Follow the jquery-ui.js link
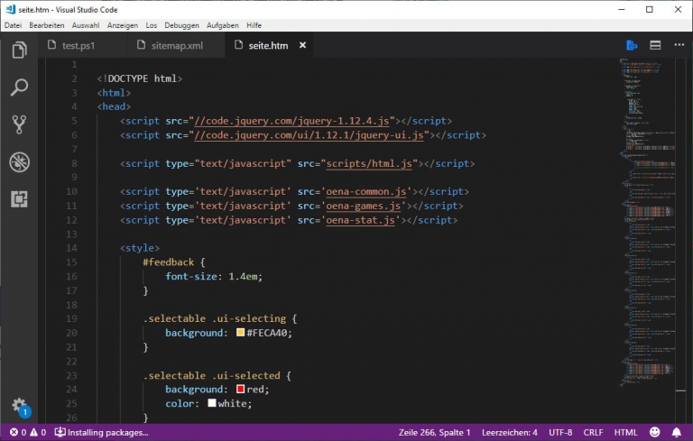Viewport: 693px width, 441px height. click(309, 134)
